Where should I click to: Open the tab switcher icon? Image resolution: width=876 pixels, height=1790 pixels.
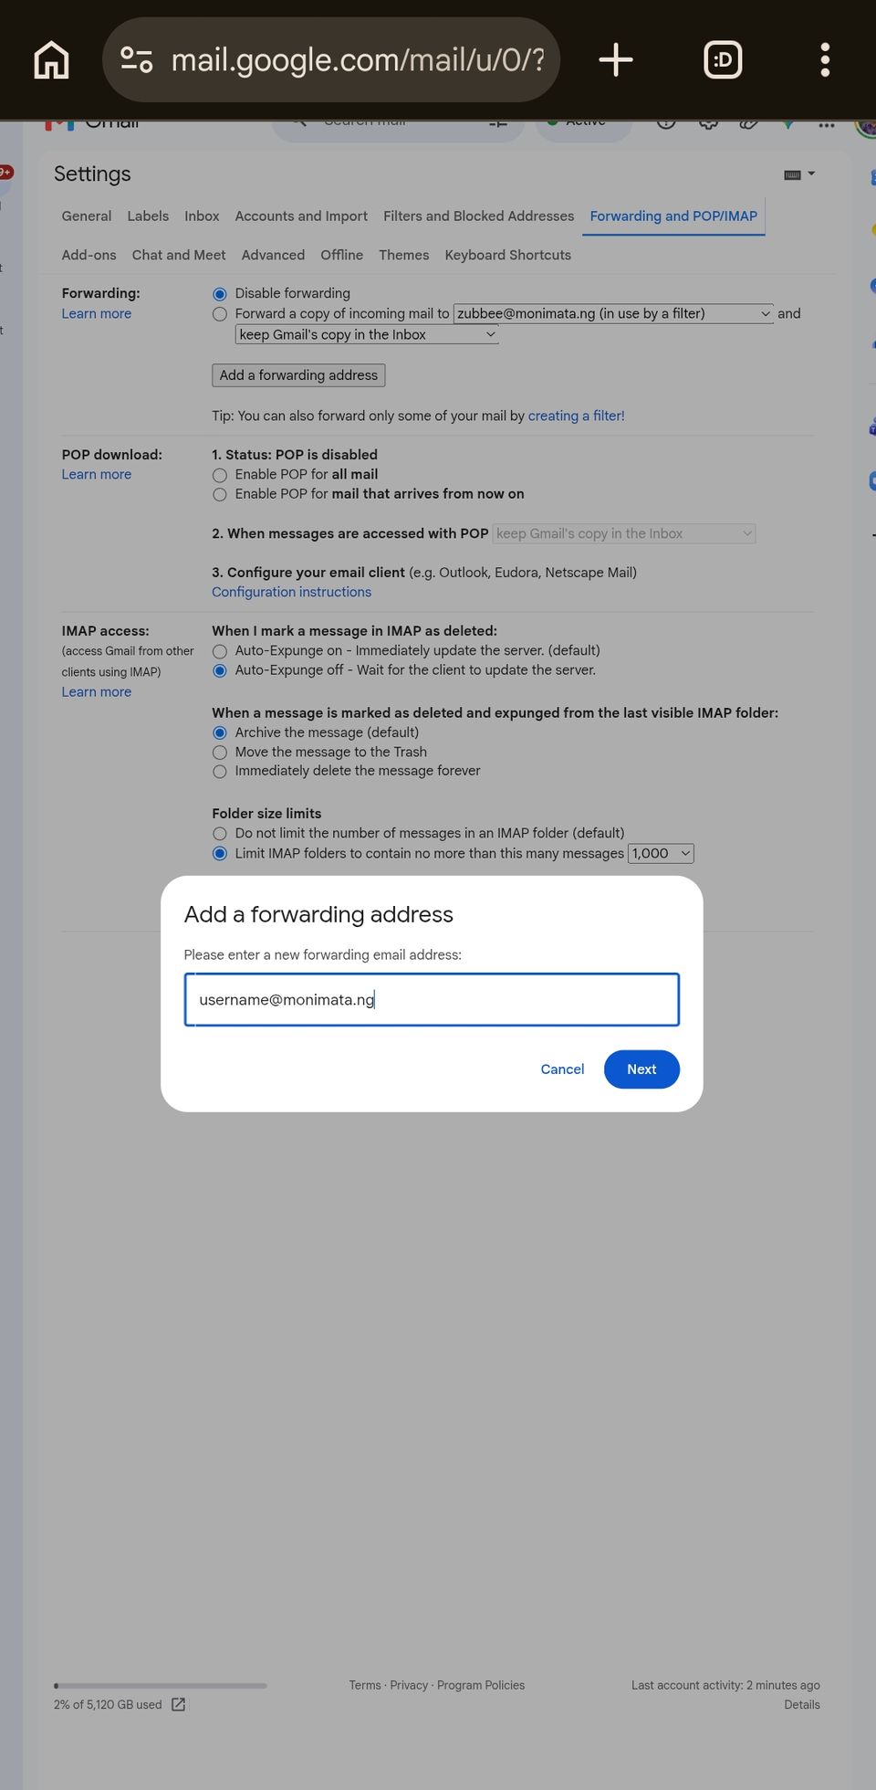pos(723,60)
